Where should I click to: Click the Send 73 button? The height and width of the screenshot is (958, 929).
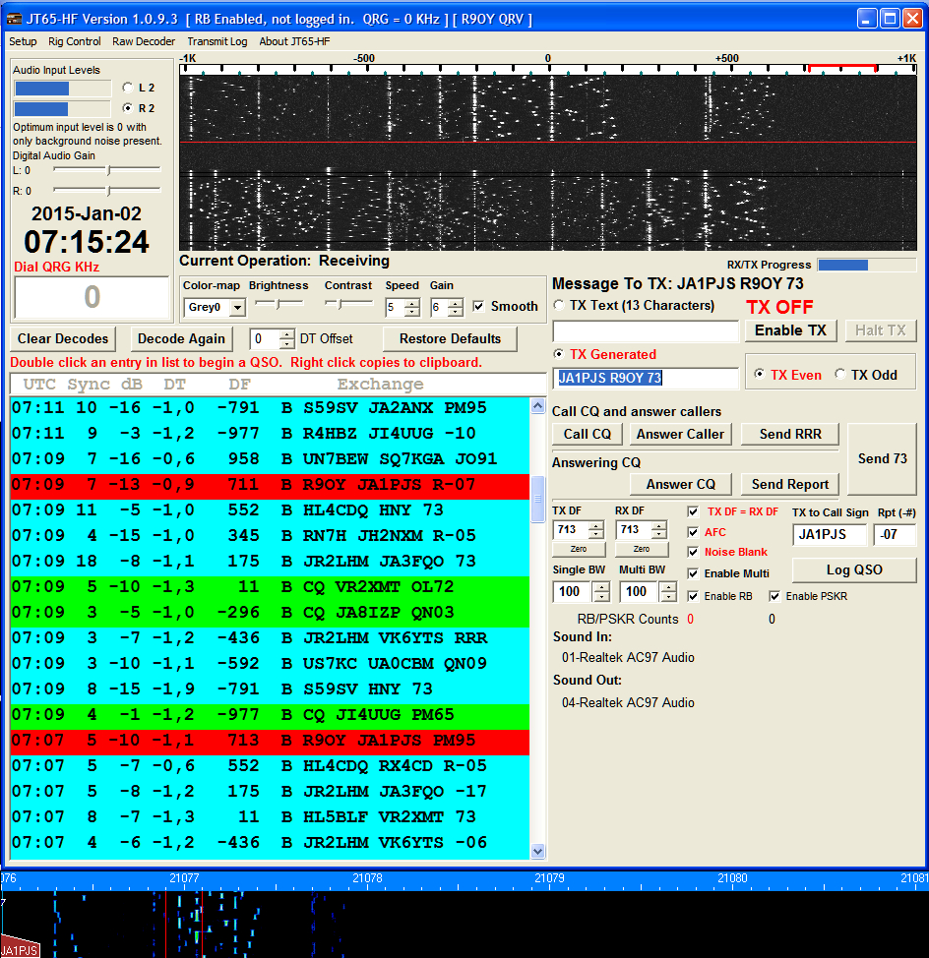[882, 458]
